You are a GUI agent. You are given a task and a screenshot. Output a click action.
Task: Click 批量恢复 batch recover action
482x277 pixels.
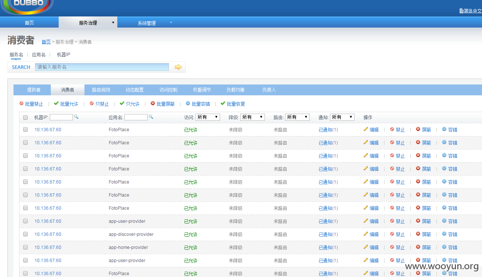(233, 104)
